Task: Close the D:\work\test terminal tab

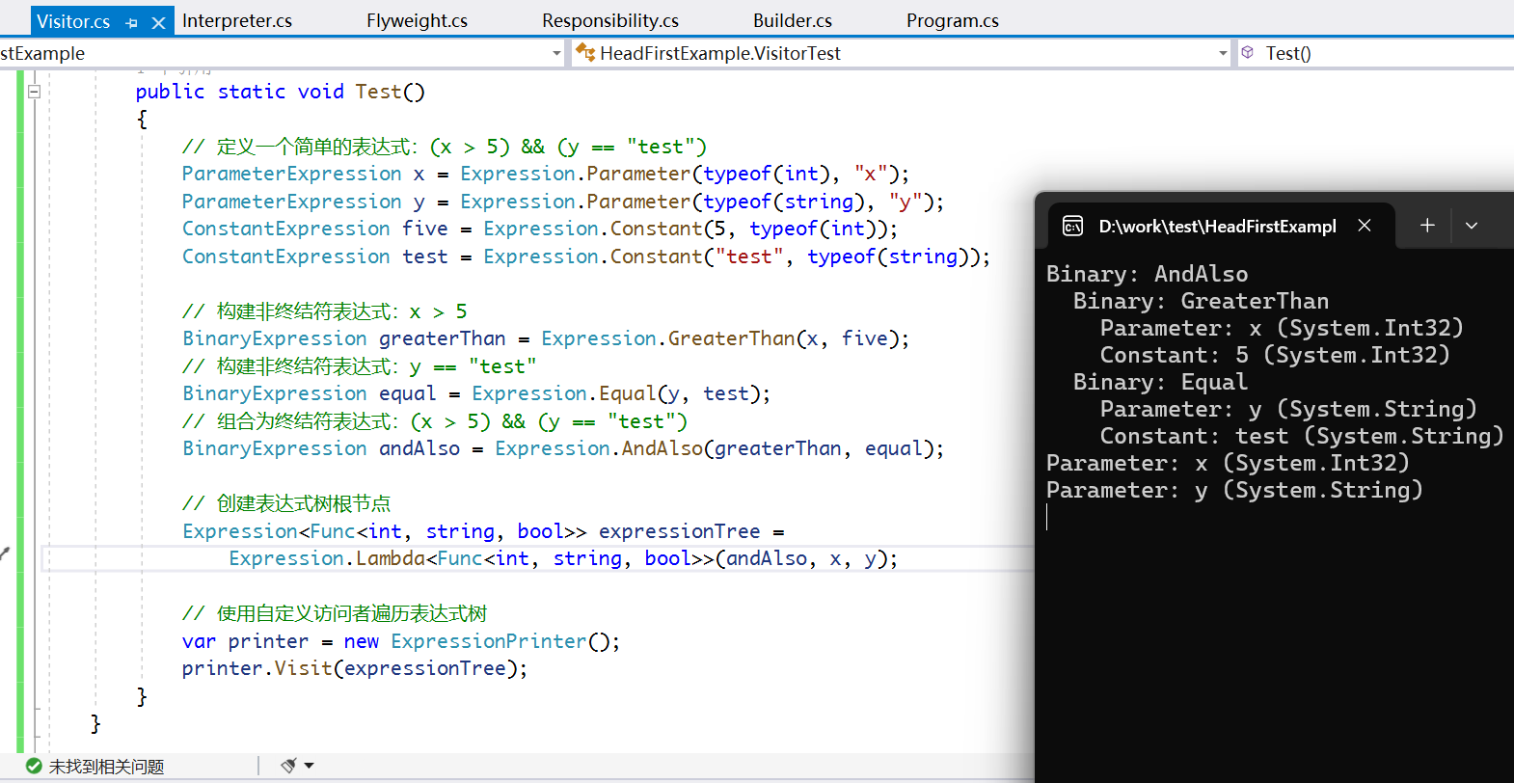Action: 1365,226
